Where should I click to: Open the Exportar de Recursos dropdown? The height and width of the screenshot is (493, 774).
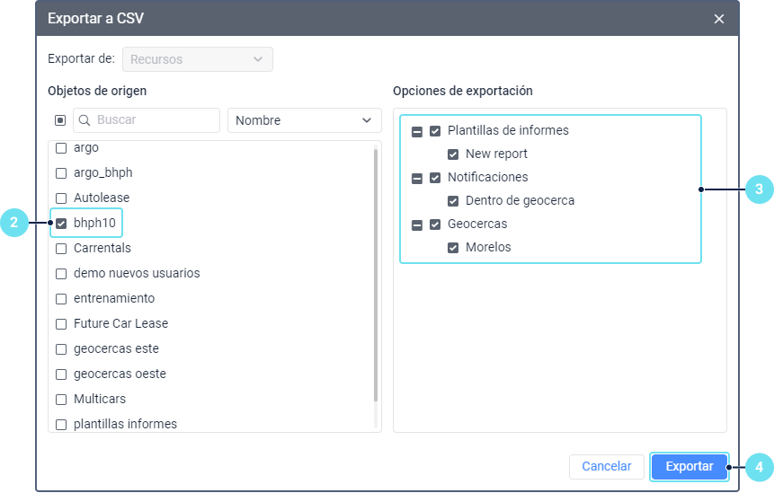tap(197, 59)
